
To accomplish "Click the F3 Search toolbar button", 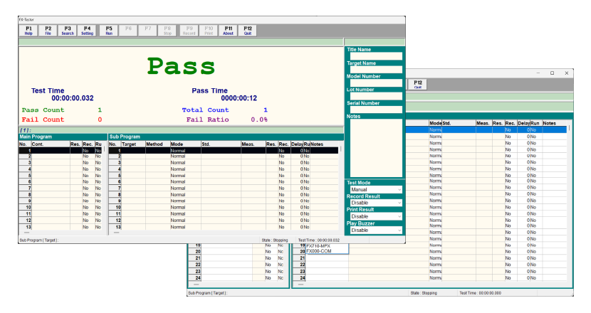I will pyautogui.click(x=68, y=31).
